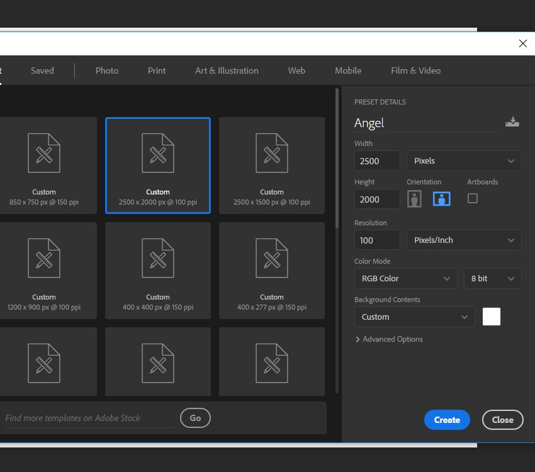Click document icon of 850 x 750 preset
535x472 pixels.
(x=44, y=153)
